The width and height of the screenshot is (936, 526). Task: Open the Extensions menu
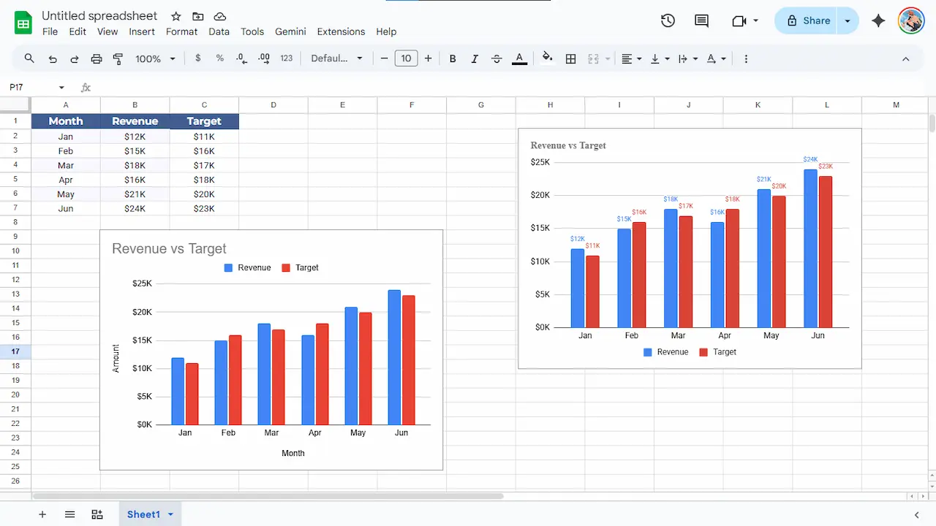click(341, 31)
